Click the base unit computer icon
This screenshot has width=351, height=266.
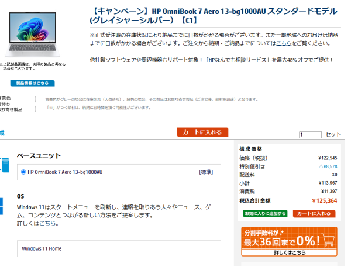point(5,165)
